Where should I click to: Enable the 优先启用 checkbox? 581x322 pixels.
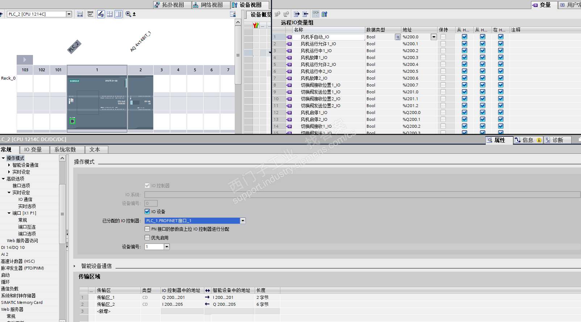point(147,238)
